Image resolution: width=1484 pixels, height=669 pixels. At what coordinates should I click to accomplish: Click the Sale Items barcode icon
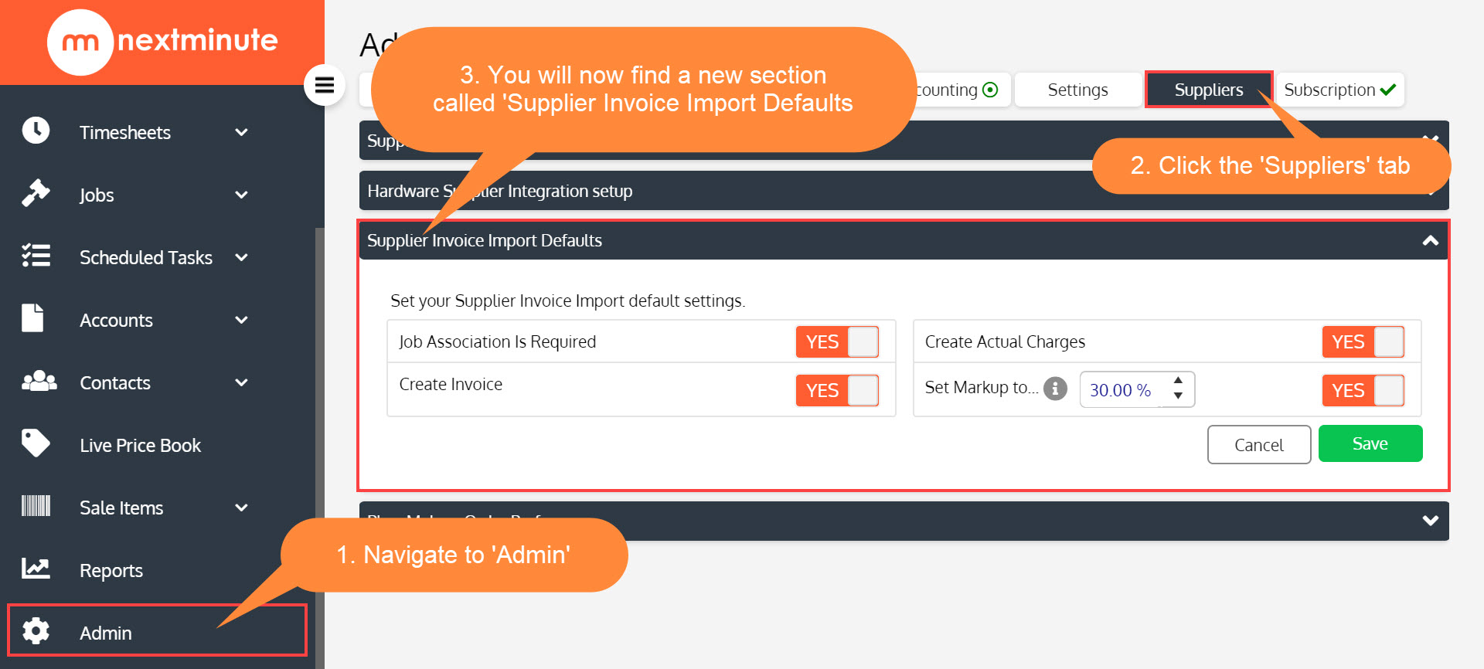[36, 506]
